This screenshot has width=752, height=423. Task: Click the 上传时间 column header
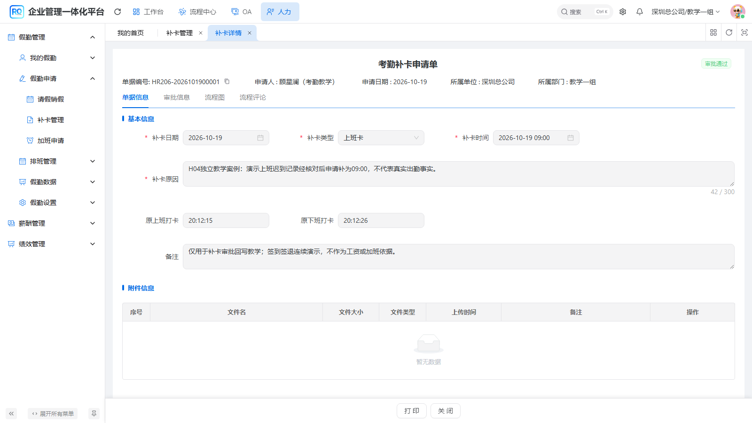point(464,312)
